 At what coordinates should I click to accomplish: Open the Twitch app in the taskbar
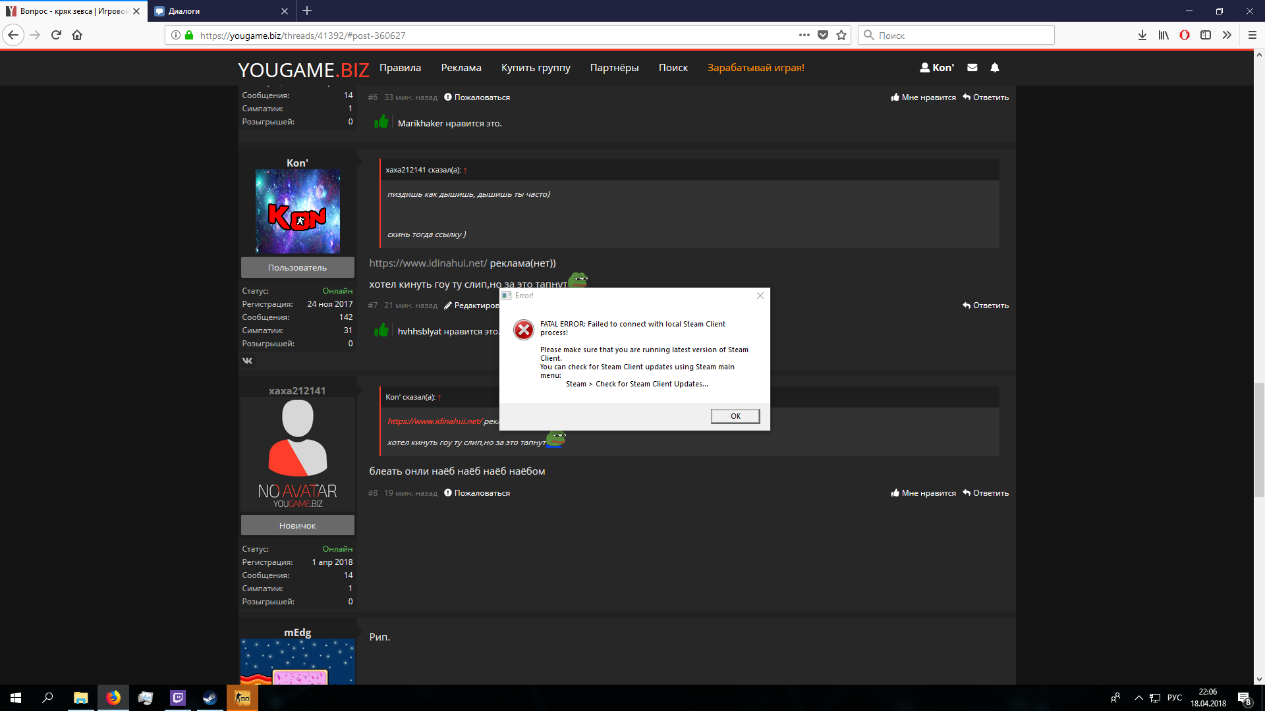(177, 698)
